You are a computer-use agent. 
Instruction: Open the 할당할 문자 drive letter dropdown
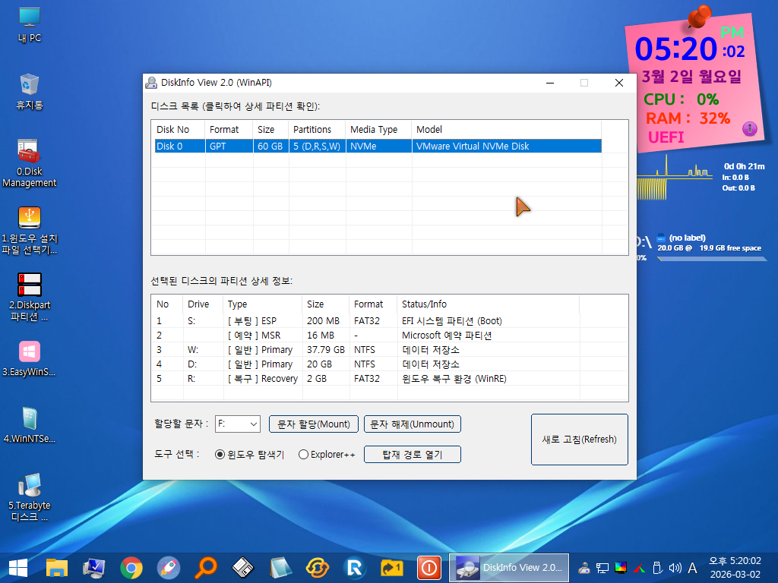pyautogui.click(x=238, y=424)
